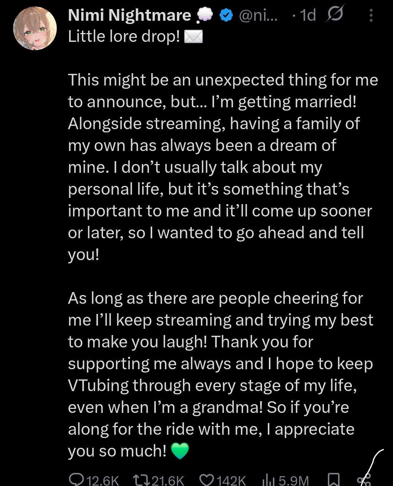Click the 5.9M views count
The height and width of the screenshot is (486, 393).
tap(294, 481)
